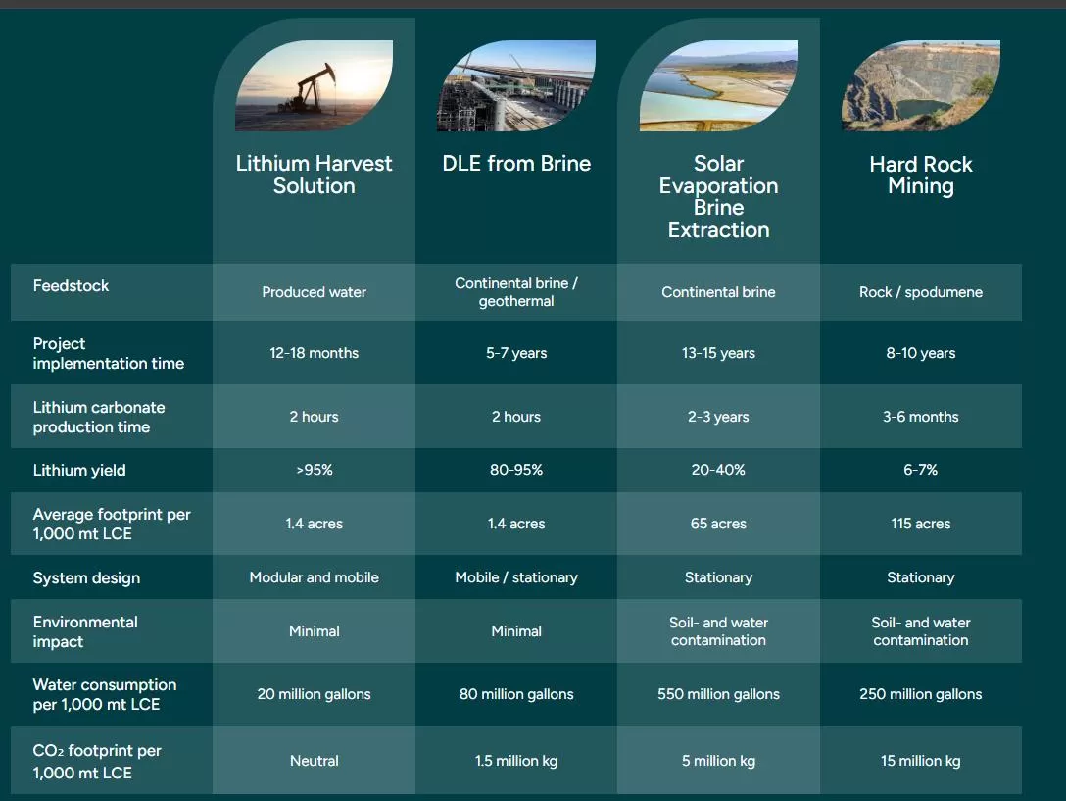
Task: Select the DLE from Brine column header
Action: click(516, 163)
